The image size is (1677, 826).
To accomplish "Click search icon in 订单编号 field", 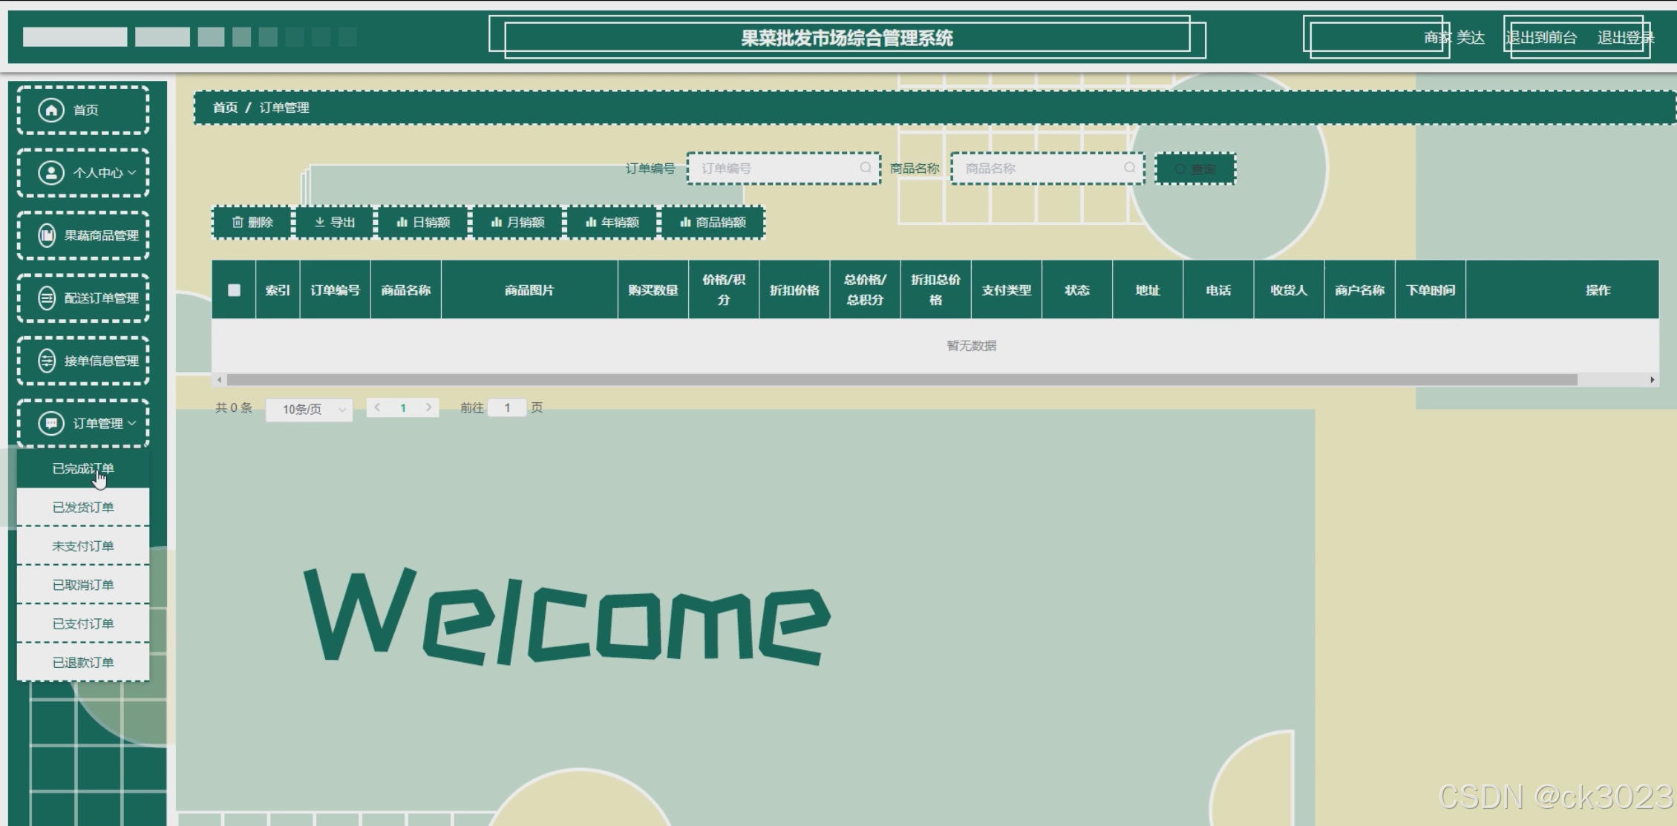I will point(865,168).
